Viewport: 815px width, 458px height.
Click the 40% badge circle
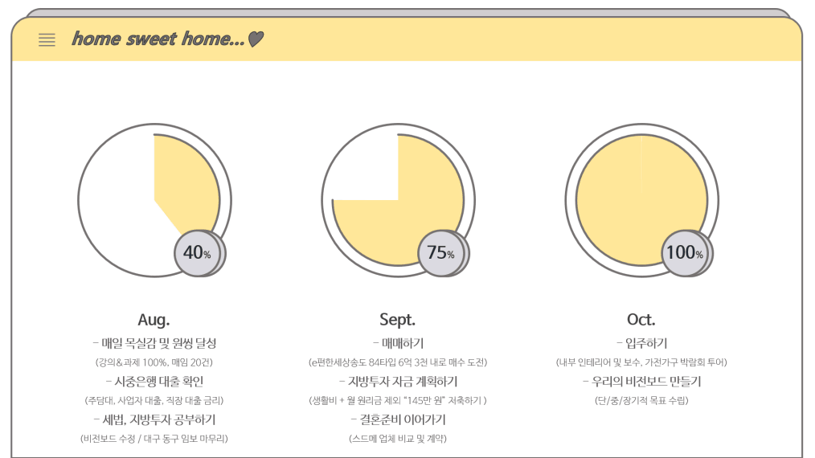coord(198,253)
